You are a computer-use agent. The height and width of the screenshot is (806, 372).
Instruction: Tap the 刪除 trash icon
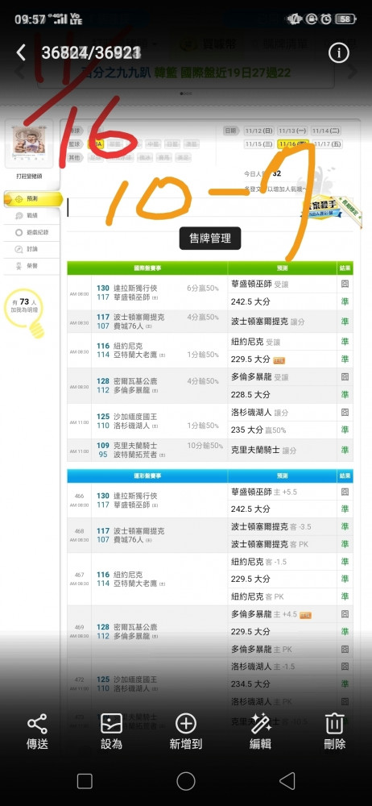tap(334, 732)
